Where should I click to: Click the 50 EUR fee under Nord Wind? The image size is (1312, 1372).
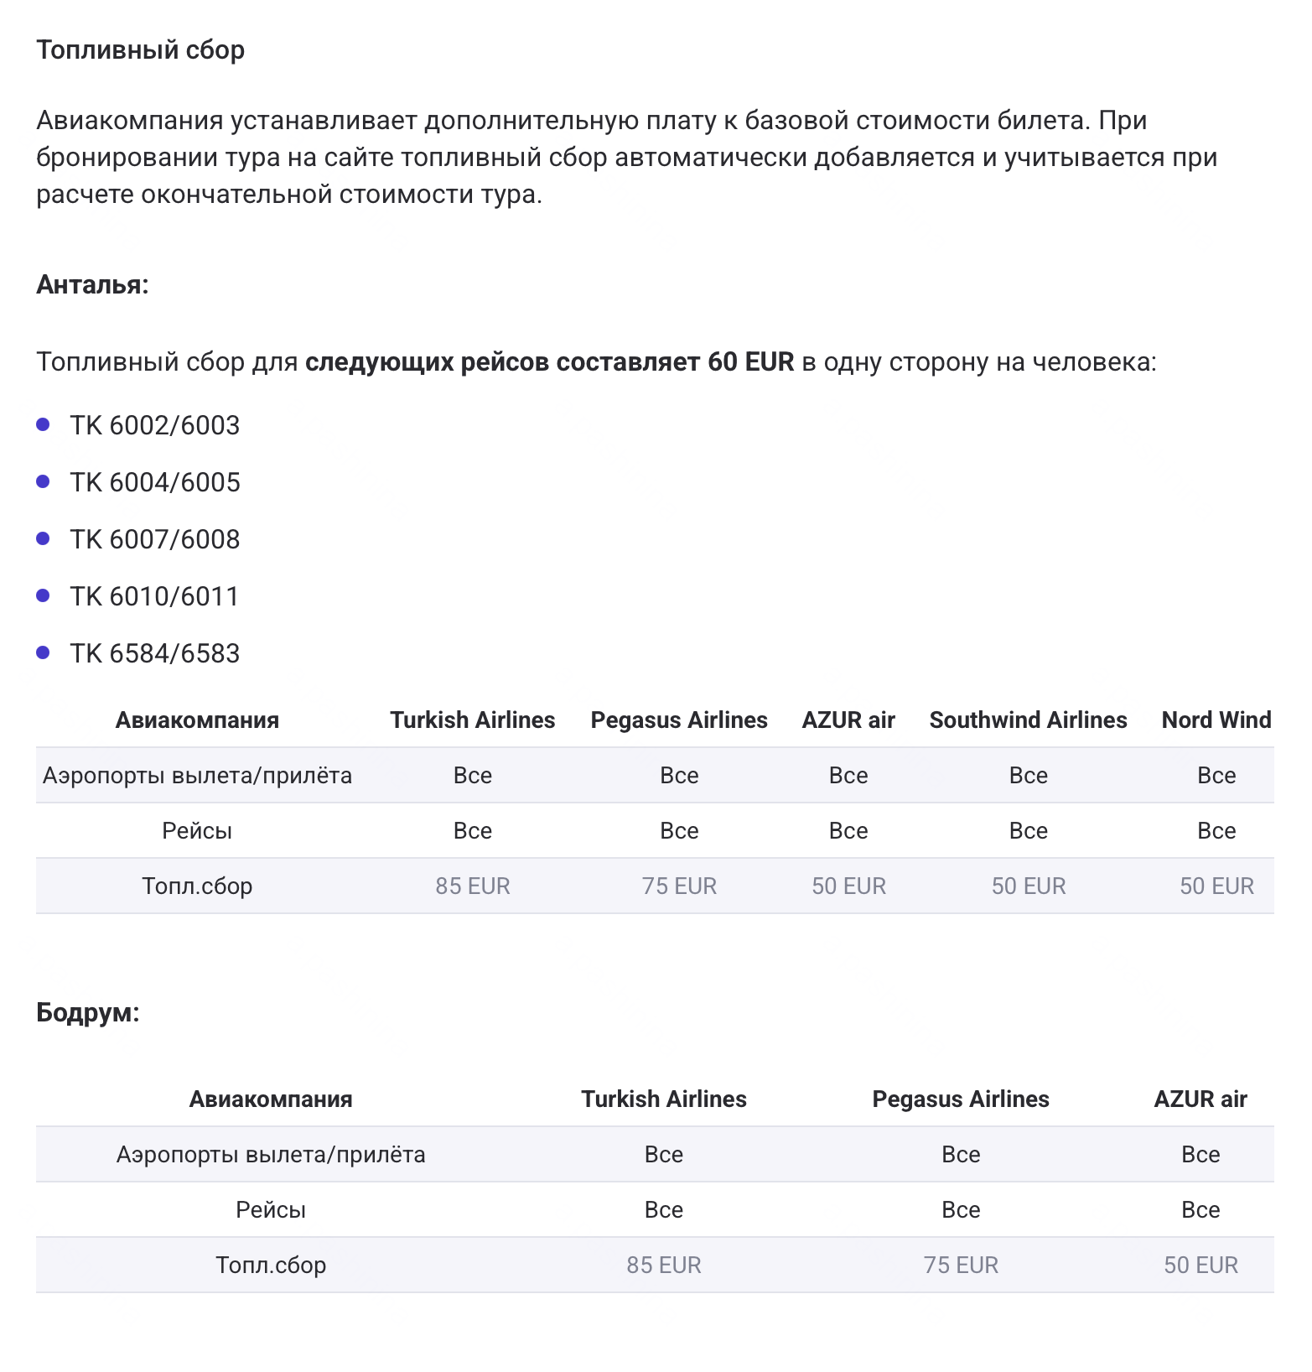[1216, 886]
